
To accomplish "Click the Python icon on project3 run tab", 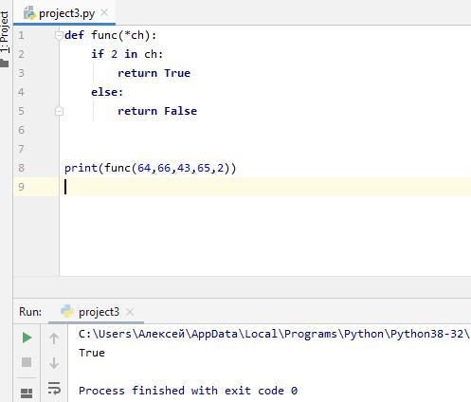I will tap(67, 311).
